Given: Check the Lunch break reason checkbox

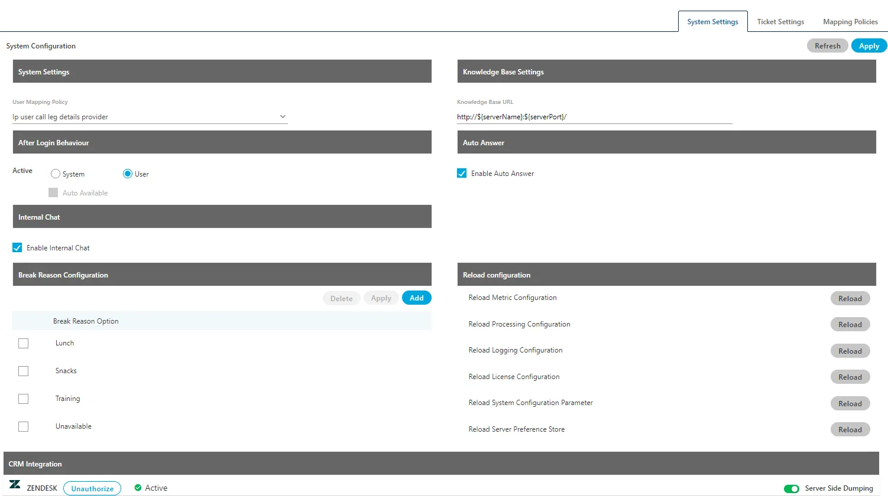Looking at the screenshot, I should 24,344.
